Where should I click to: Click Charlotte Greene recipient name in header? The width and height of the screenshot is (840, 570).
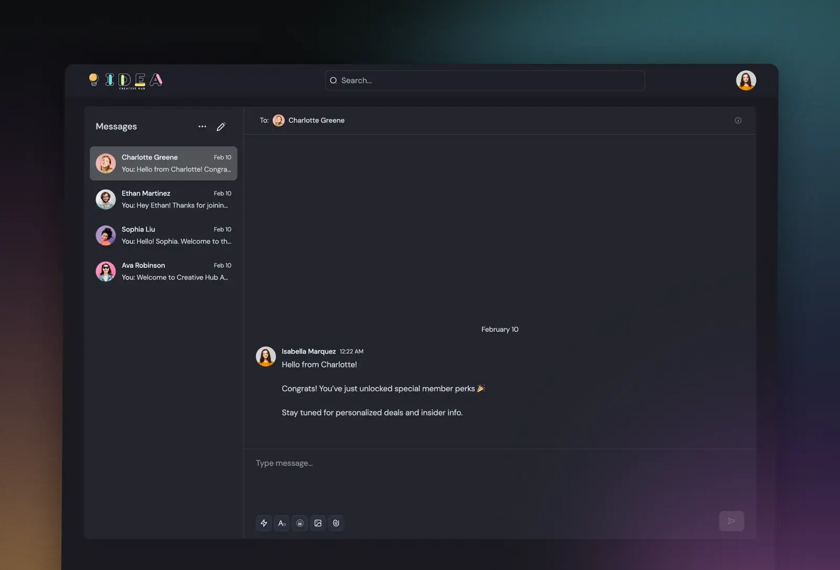[x=317, y=120]
